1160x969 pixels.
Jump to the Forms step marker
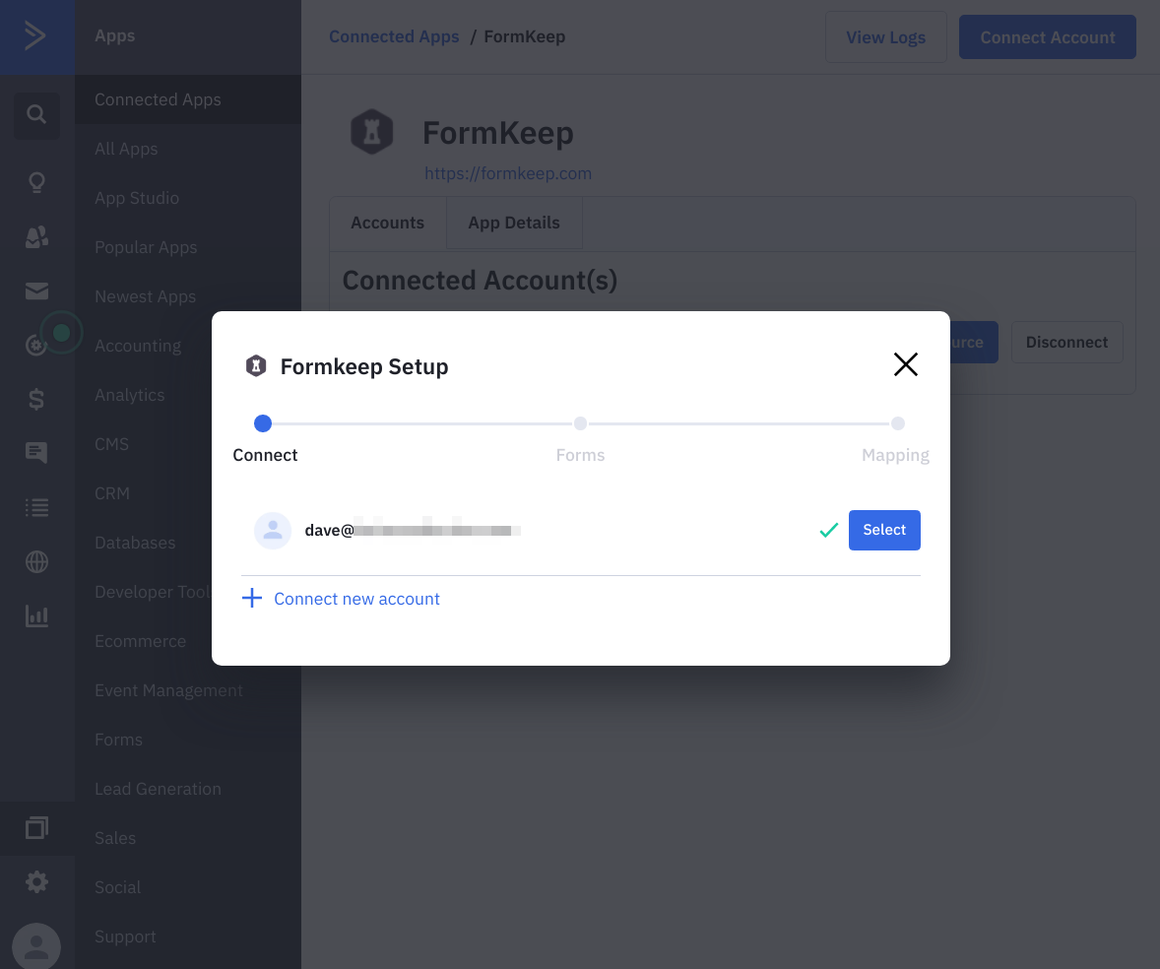pos(580,423)
